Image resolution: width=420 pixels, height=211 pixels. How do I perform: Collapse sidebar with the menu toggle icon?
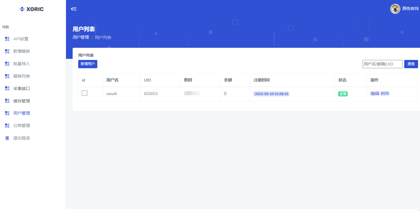[x=73, y=9]
